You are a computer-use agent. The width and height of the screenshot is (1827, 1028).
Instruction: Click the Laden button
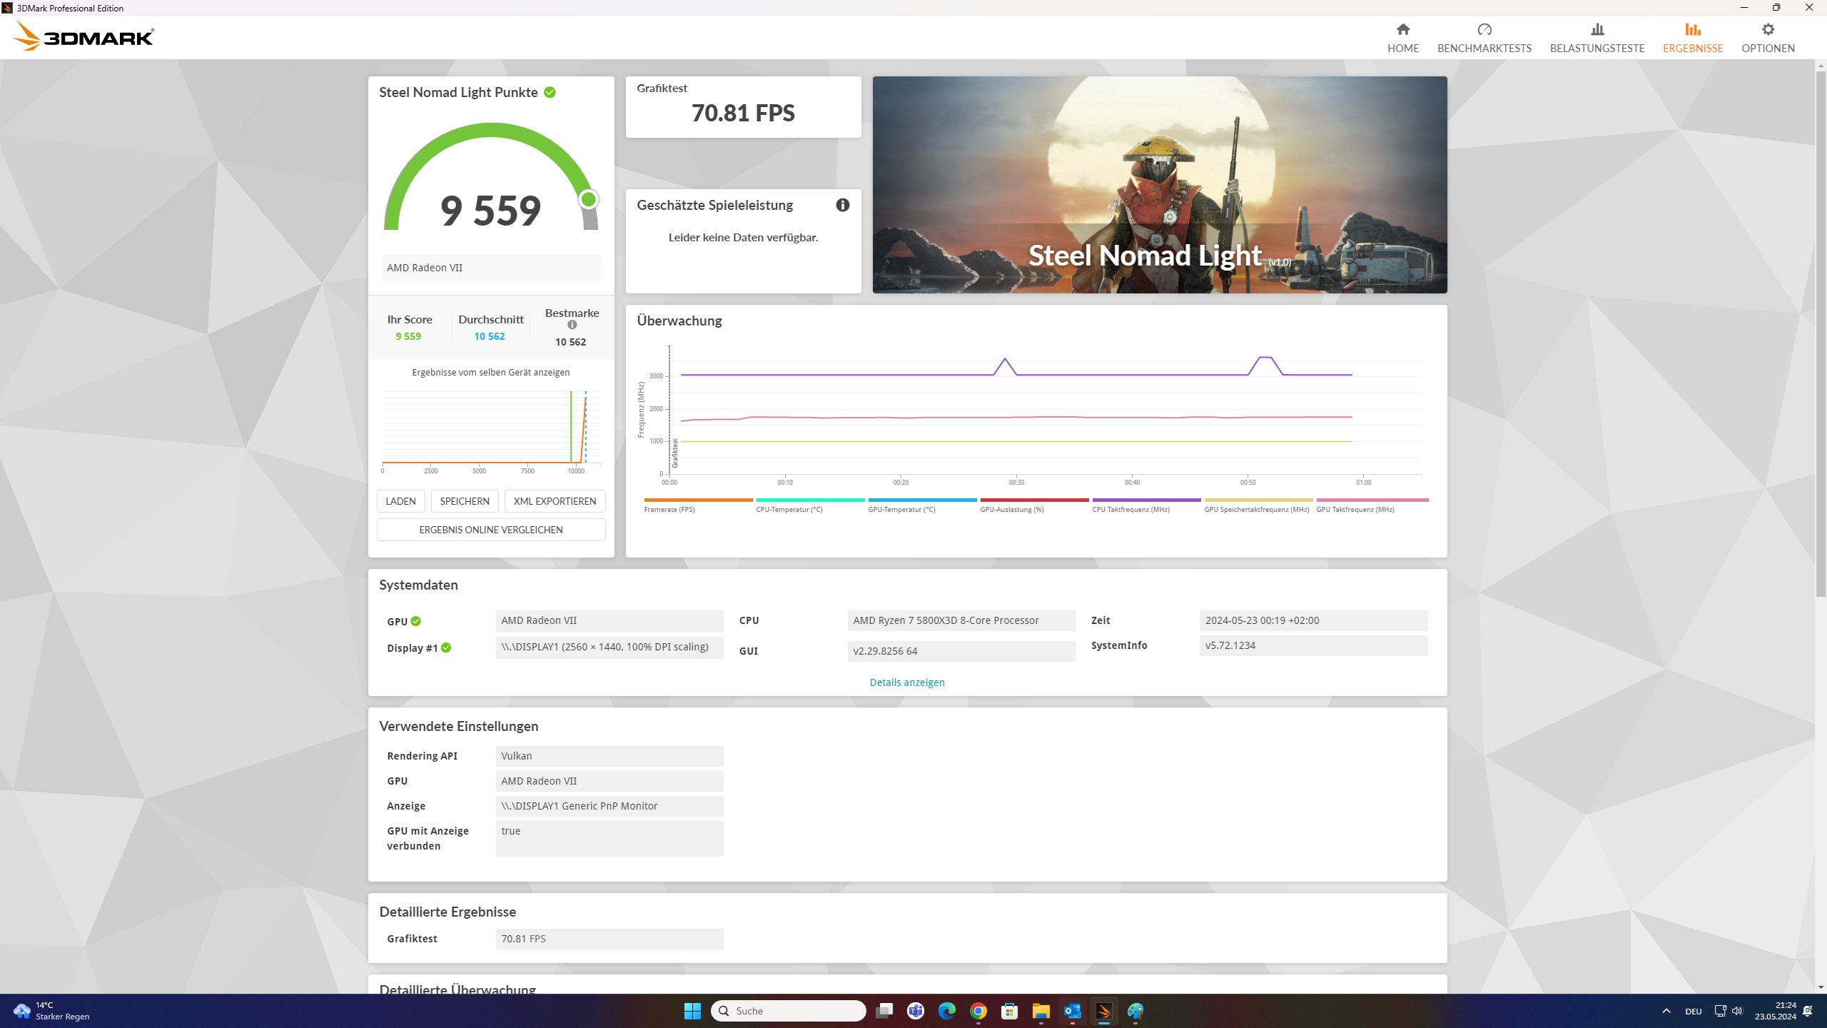400,501
